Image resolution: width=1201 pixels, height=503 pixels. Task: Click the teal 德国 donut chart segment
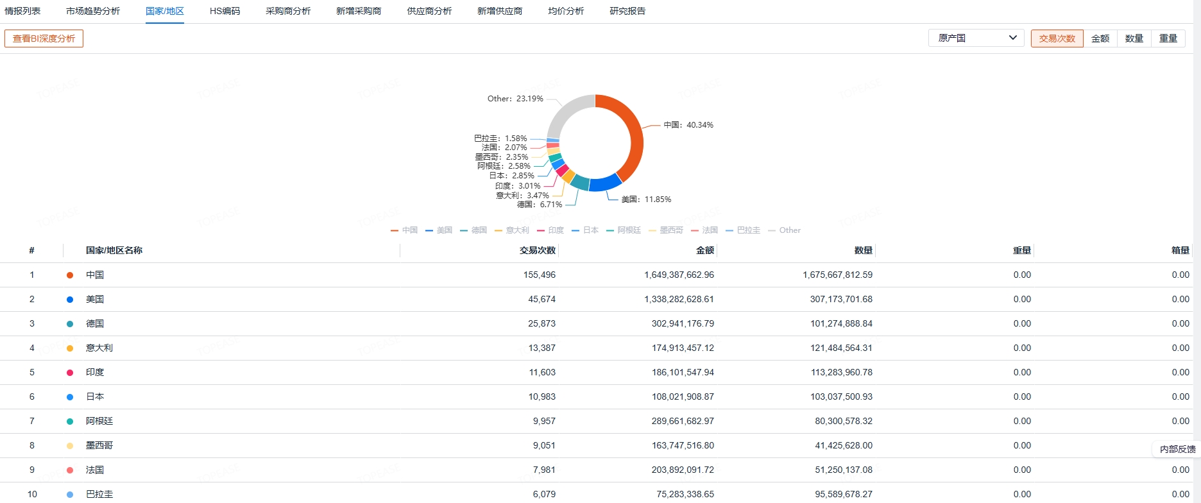[x=581, y=182]
